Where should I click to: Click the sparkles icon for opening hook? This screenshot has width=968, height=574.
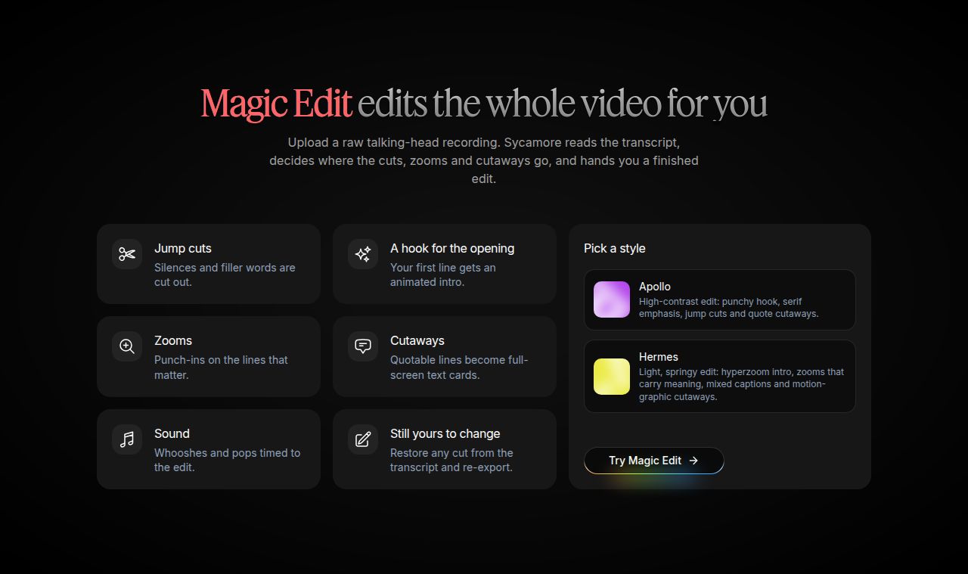coord(363,254)
